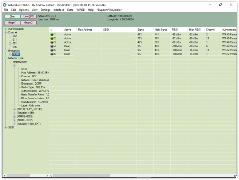Expand the (TOTALPLAY_311119) network node
Screen dimensions: 239x180
[x=14, y=109]
